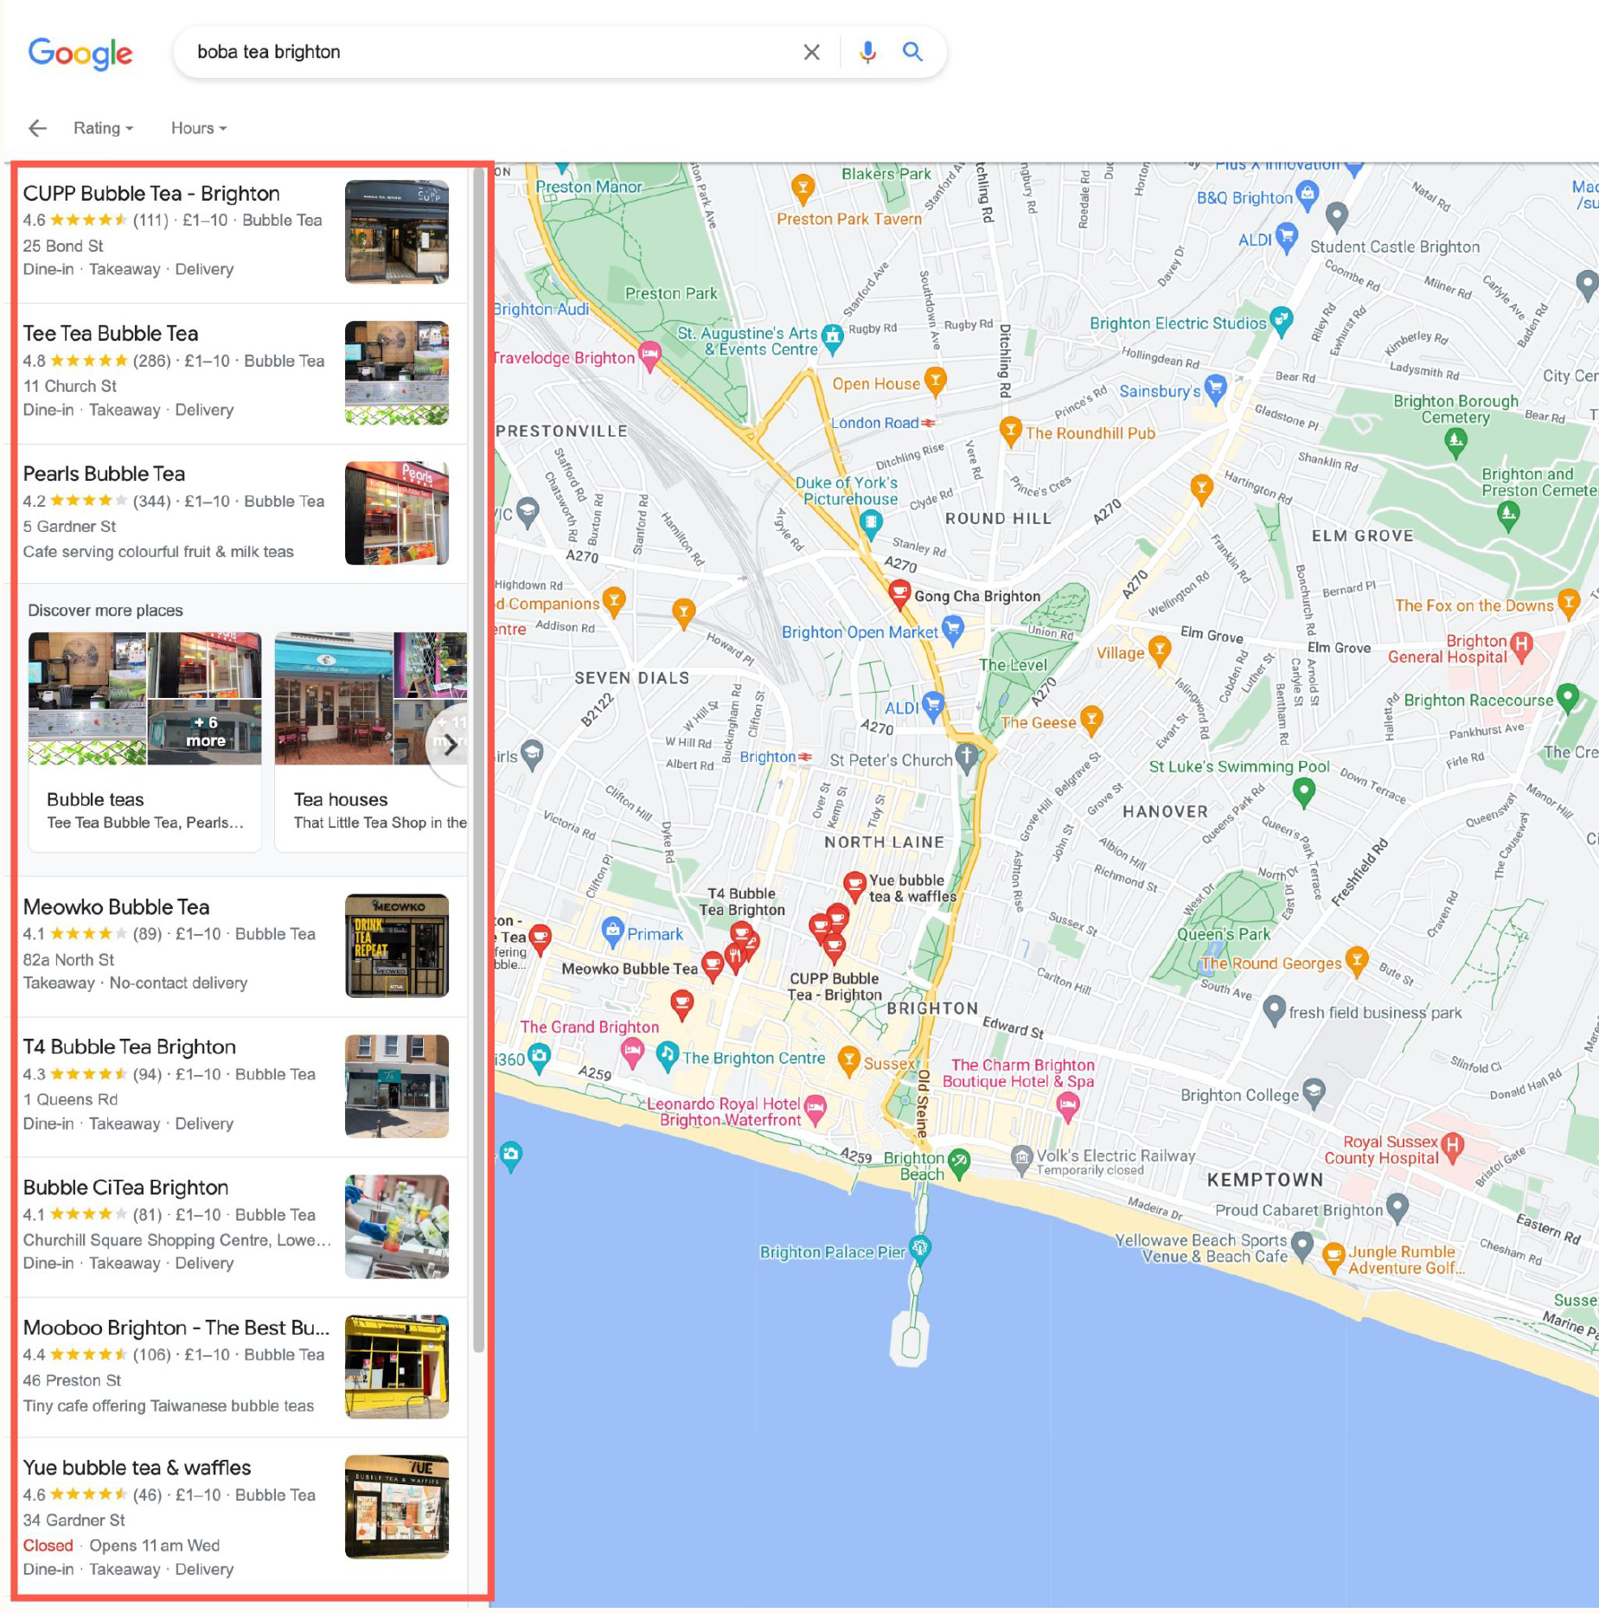Screen dimensions: 1599x1613
Task: Click St. Augustine's Arts & Events marker
Action: click(832, 338)
